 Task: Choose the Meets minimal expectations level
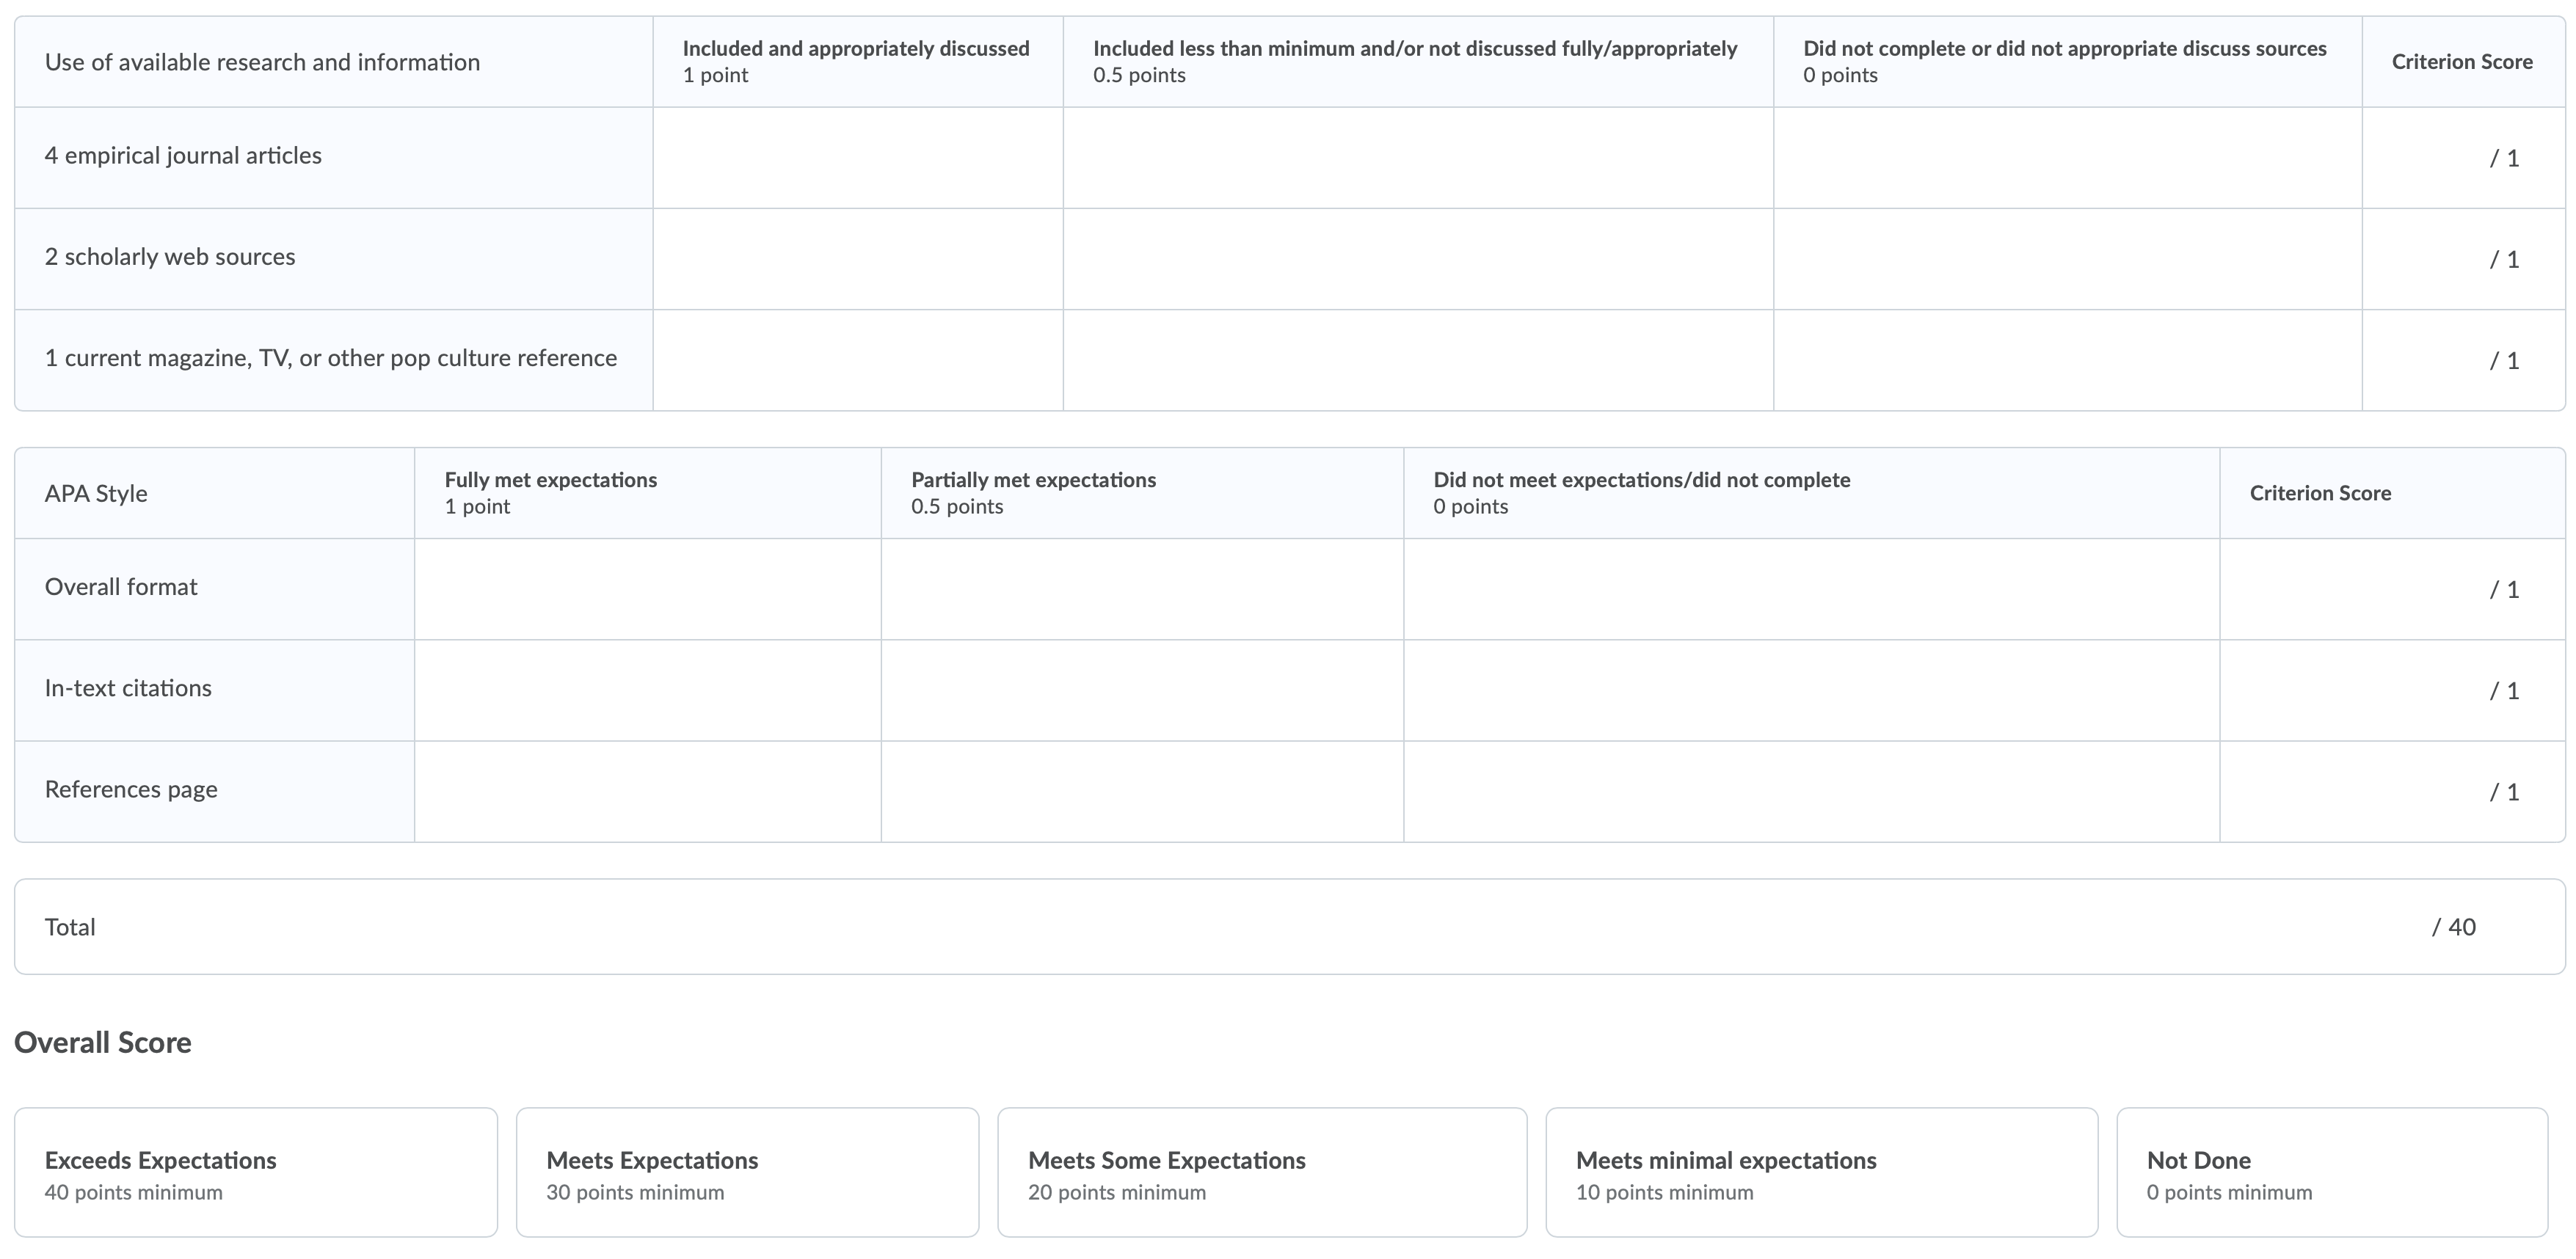[x=1822, y=1172]
